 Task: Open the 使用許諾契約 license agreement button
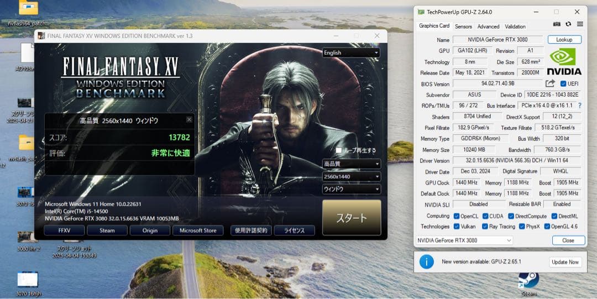[251, 230]
